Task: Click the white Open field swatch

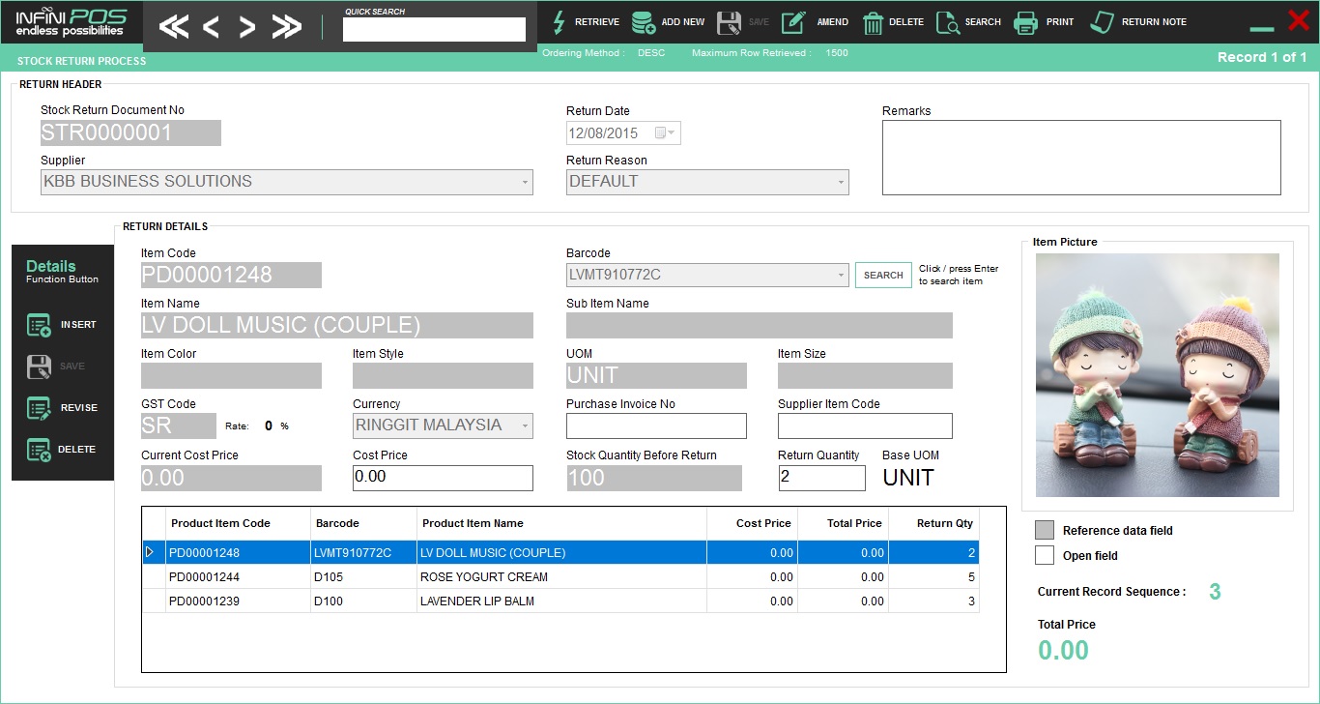Action: click(1045, 555)
